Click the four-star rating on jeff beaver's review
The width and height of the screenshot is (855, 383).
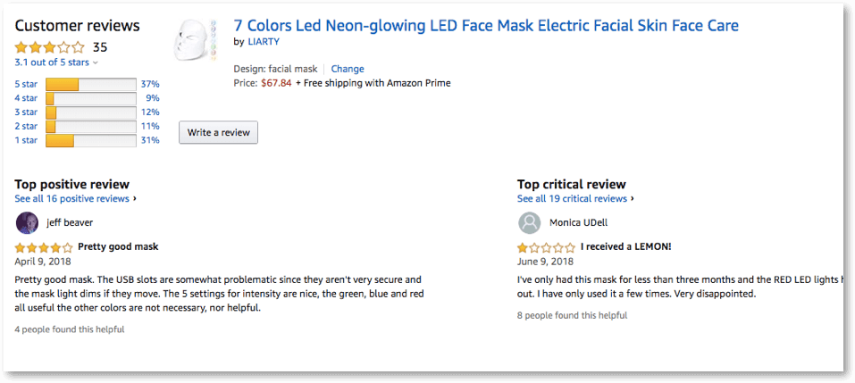[44, 247]
